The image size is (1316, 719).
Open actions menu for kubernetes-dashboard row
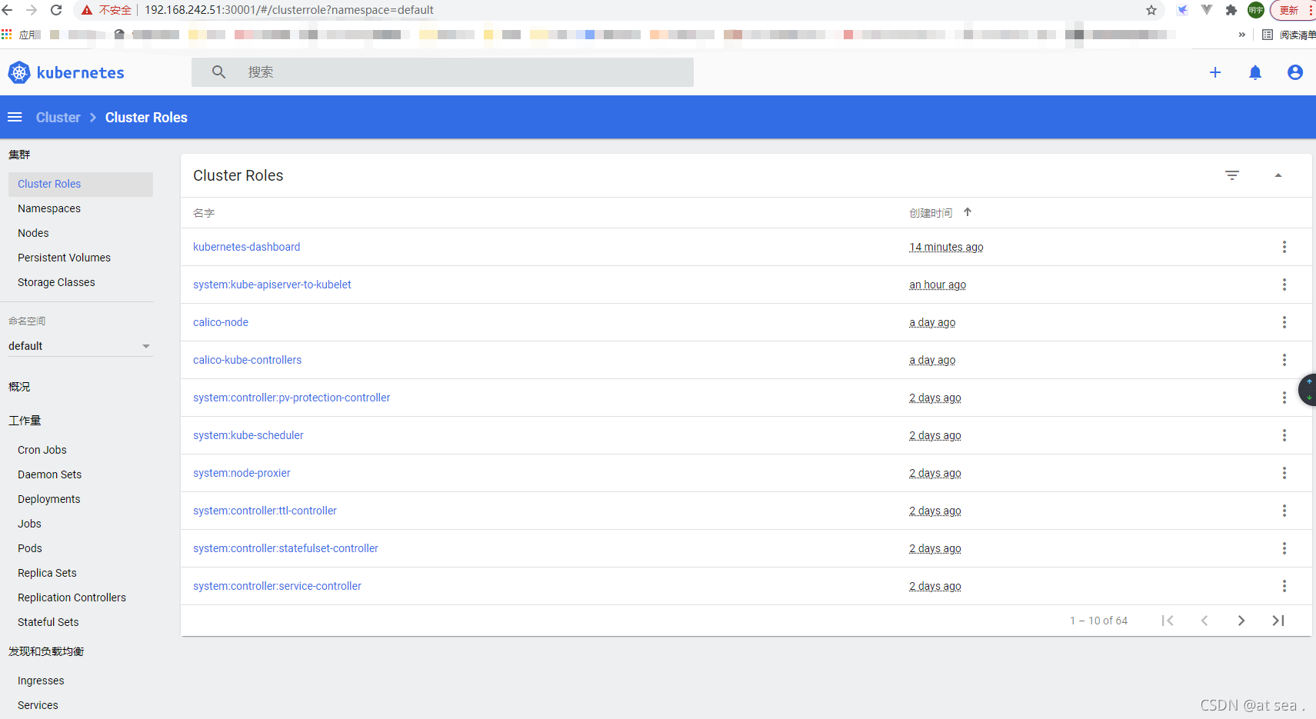(1284, 247)
